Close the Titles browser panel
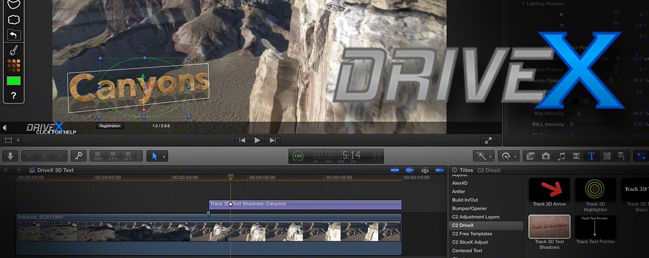 [x=454, y=170]
